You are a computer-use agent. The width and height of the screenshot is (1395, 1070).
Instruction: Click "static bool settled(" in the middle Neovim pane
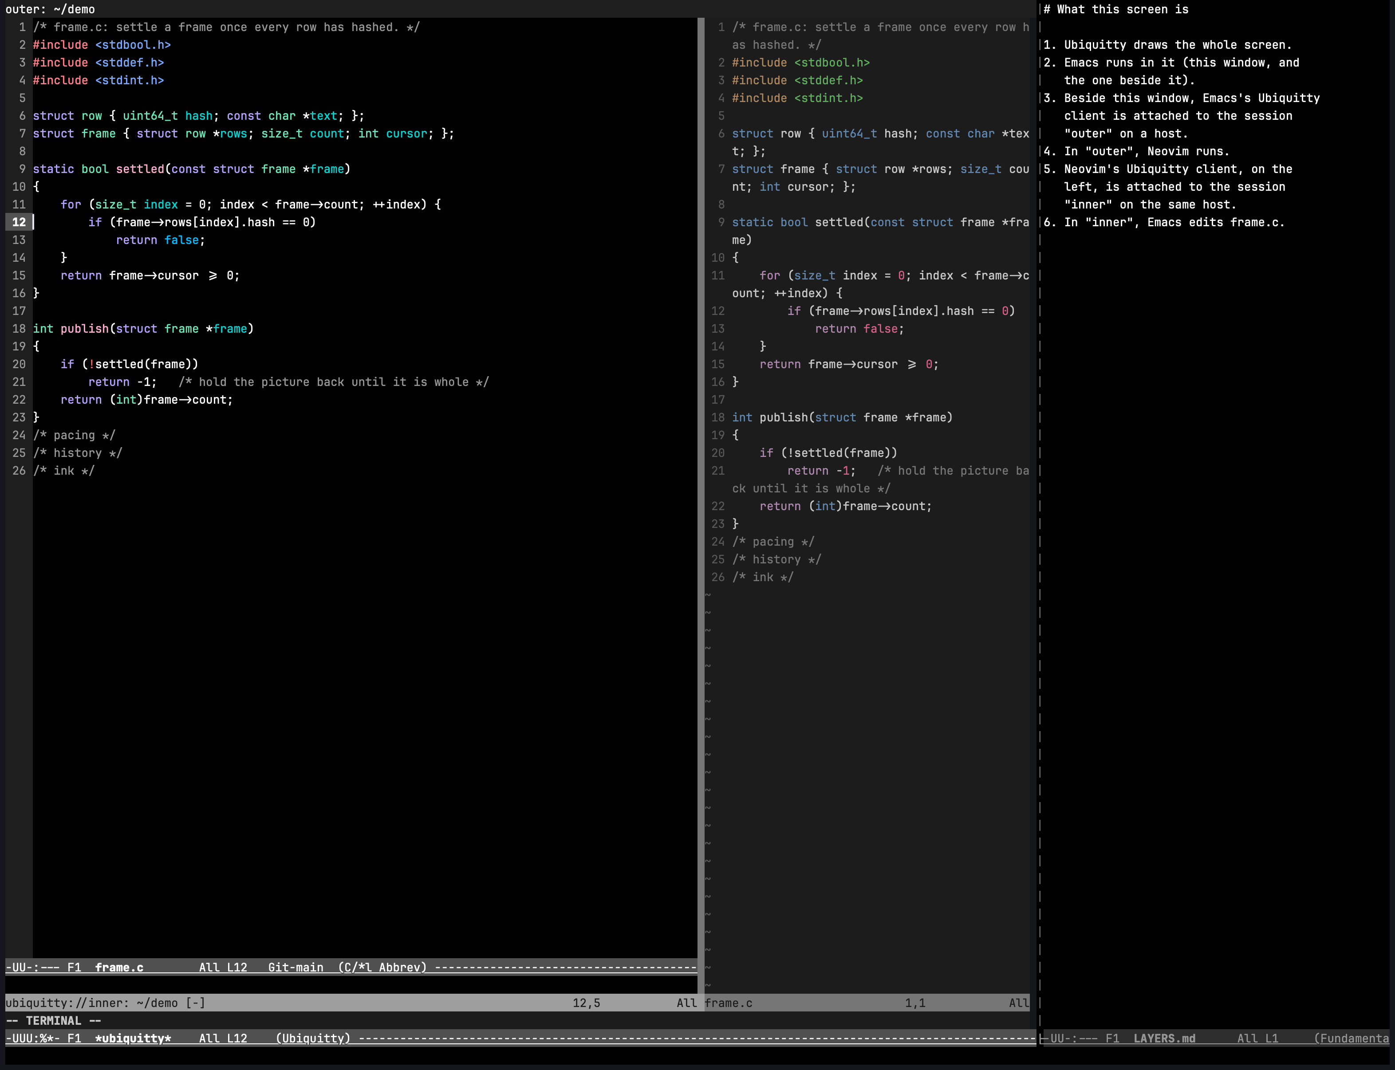tap(801, 222)
